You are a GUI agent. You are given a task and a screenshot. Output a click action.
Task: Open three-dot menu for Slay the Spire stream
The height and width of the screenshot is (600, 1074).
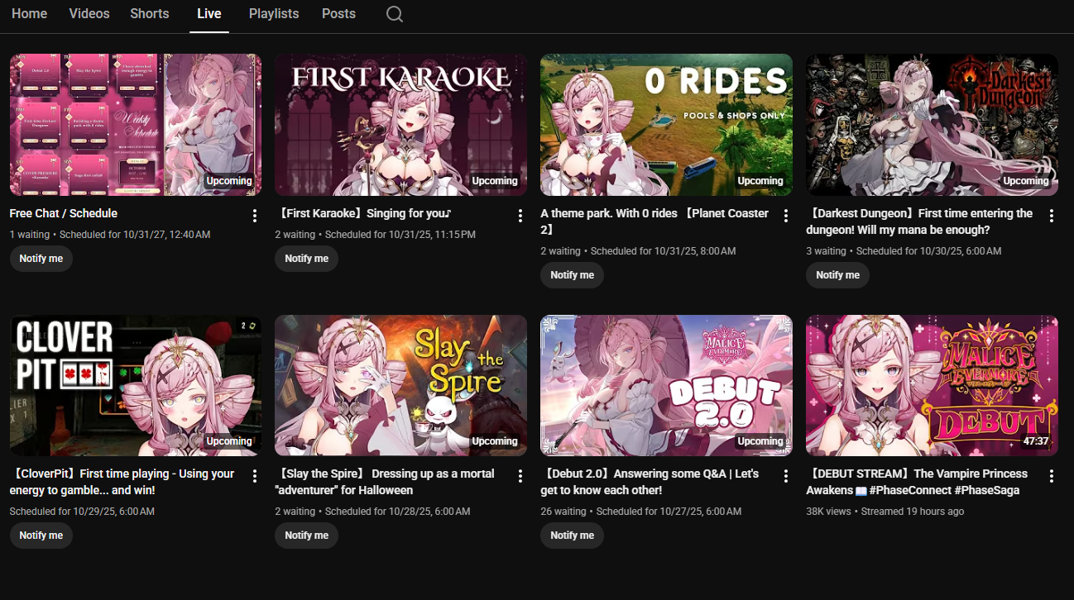(520, 476)
